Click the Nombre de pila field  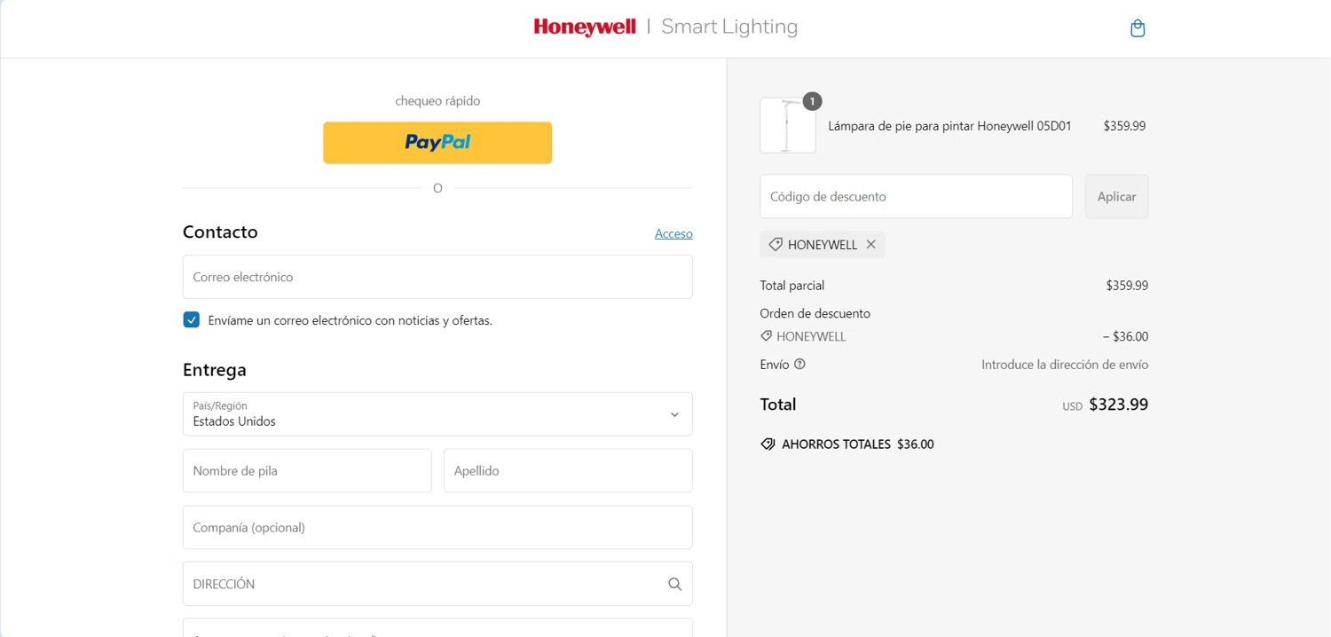click(307, 471)
